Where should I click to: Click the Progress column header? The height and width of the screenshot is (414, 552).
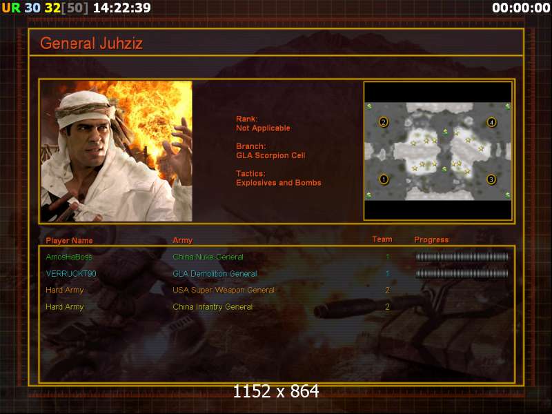(431, 239)
